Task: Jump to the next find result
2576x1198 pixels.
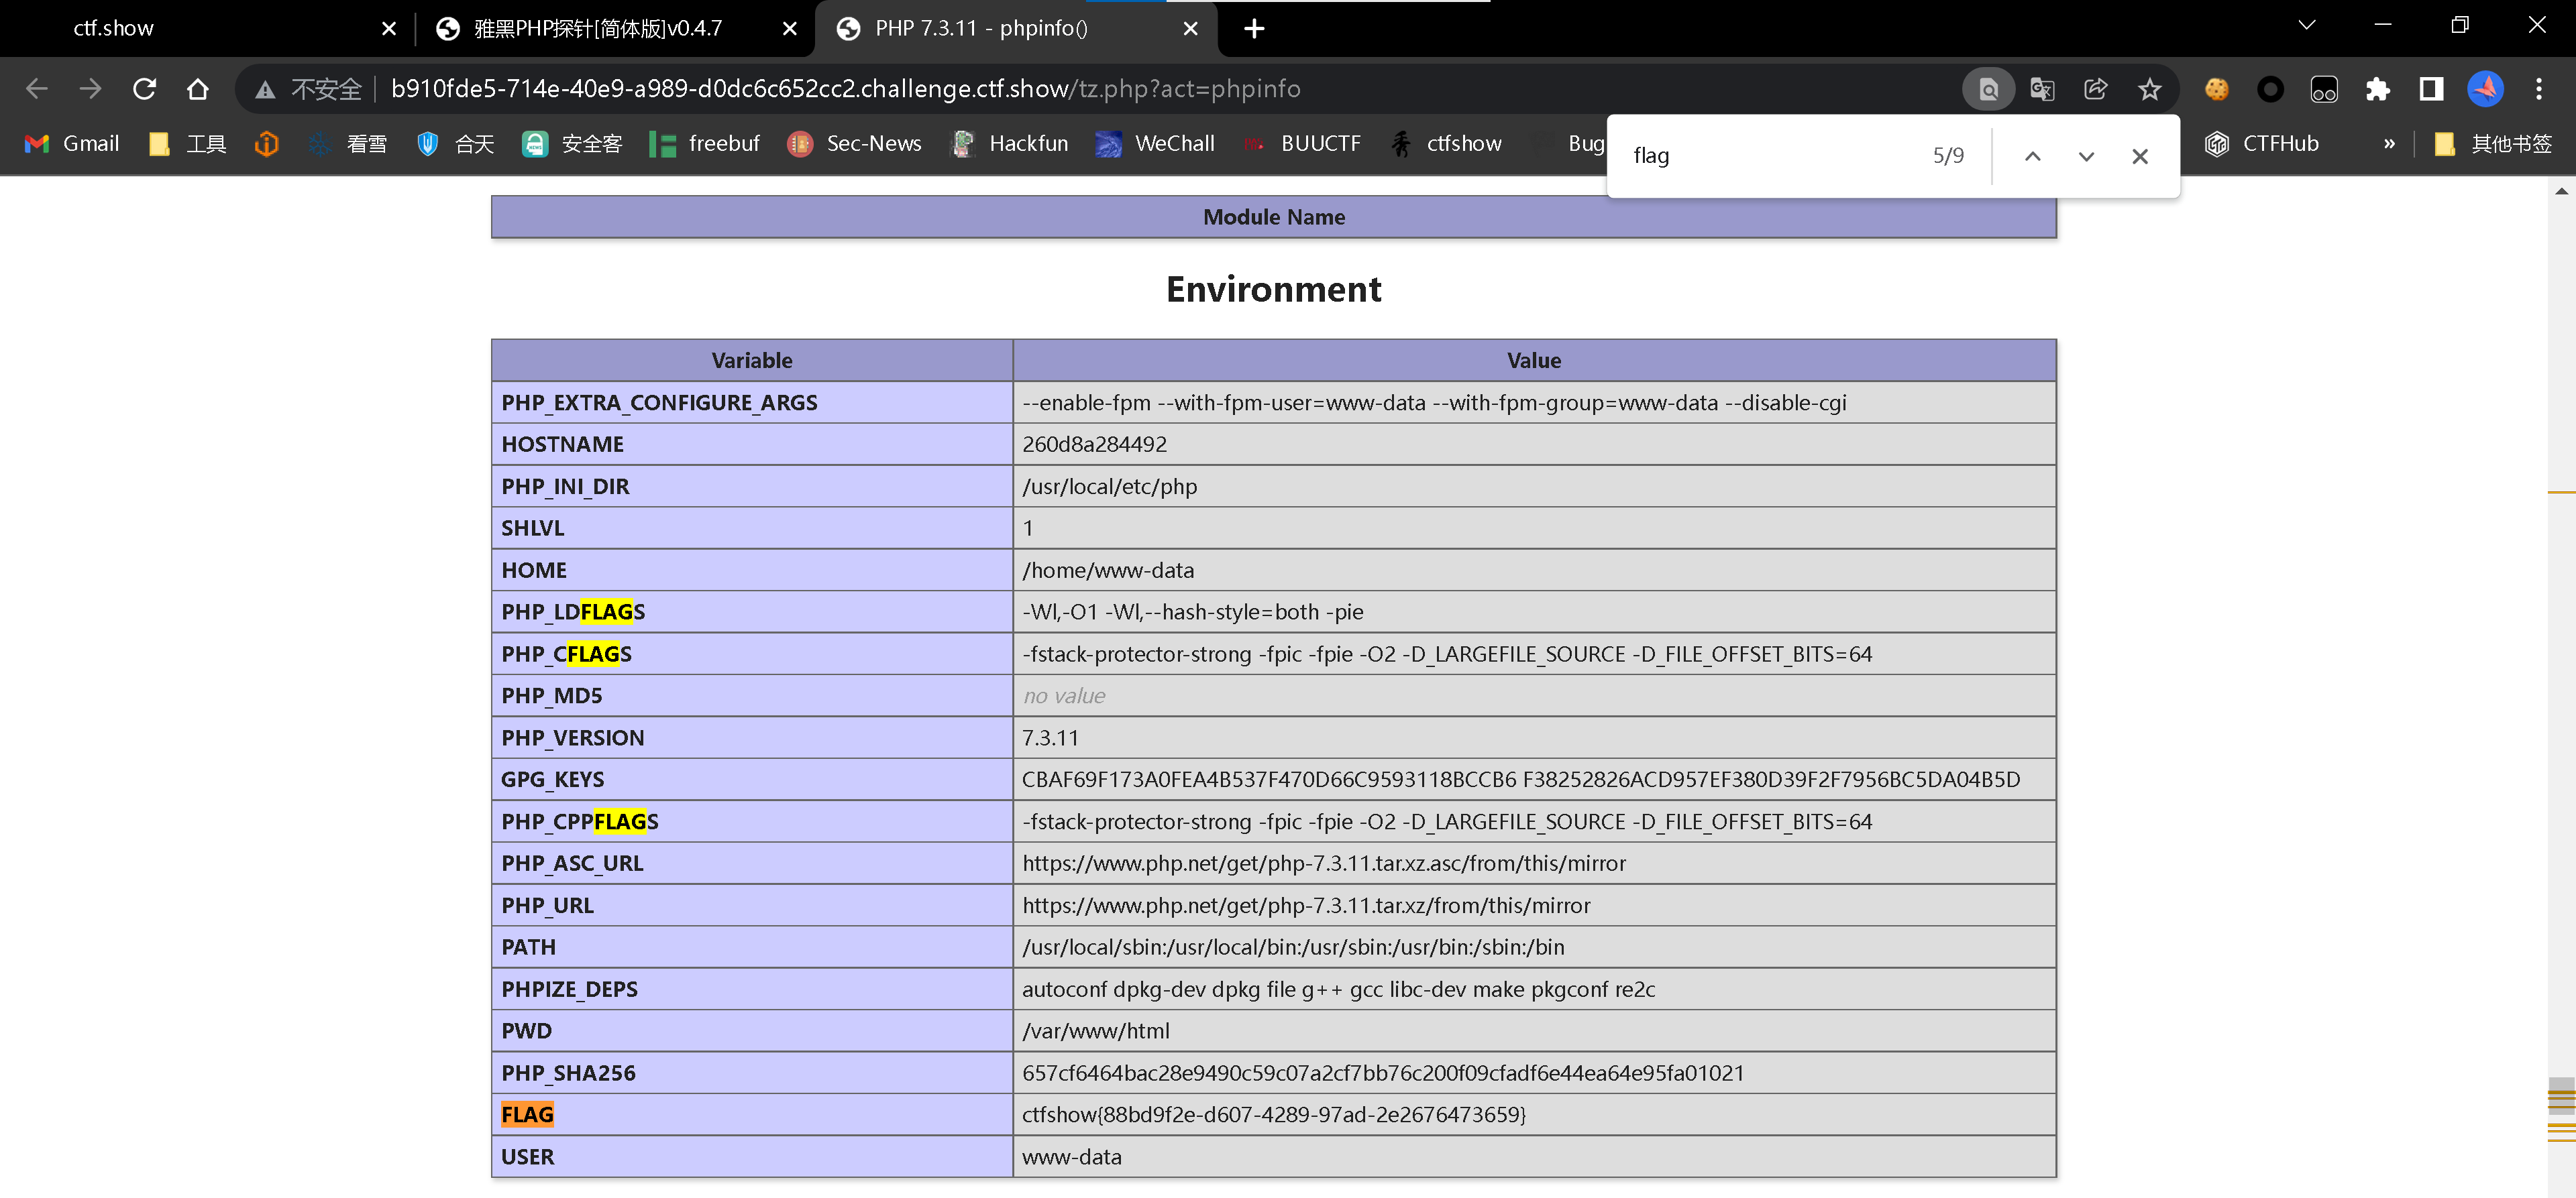Action: (x=2086, y=156)
